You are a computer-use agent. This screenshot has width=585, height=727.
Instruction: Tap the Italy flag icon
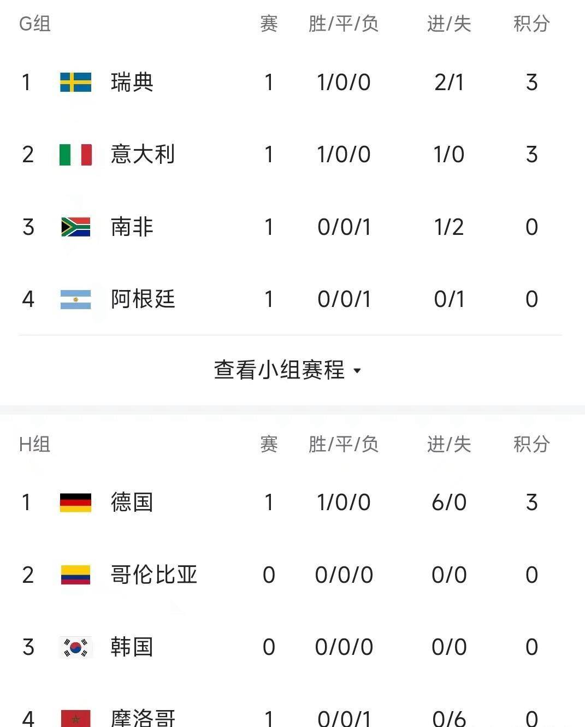click(x=75, y=155)
